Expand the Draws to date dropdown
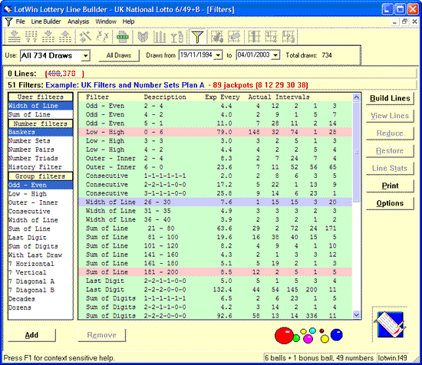The height and width of the screenshot is (365, 422). [275, 55]
